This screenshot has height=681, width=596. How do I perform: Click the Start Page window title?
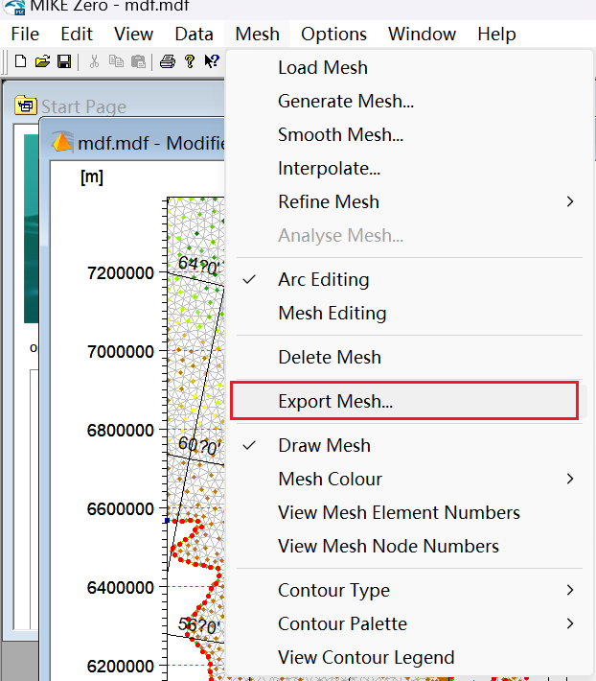(83, 106)
